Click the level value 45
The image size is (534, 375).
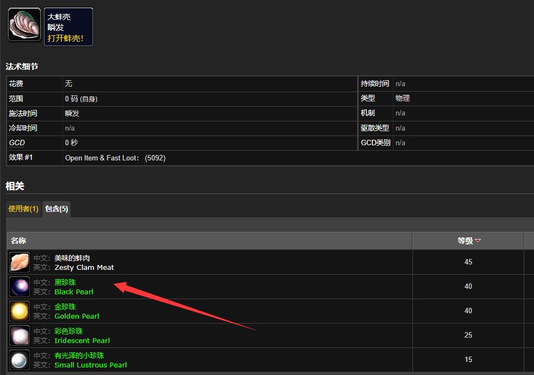tap(468, 262)
